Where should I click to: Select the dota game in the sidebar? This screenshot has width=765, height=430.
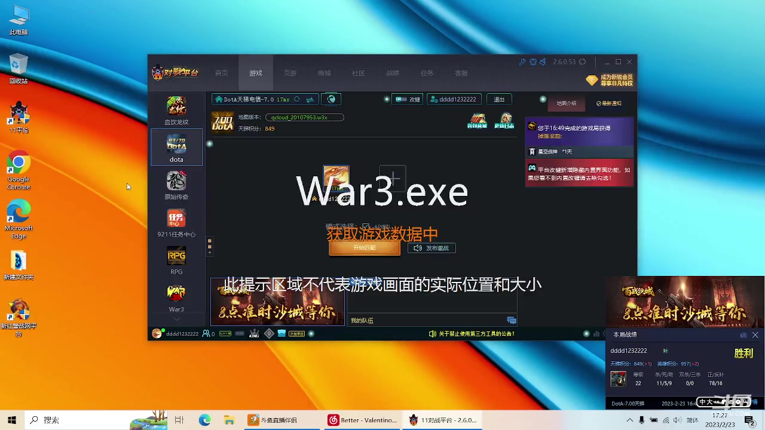(176, 148)
